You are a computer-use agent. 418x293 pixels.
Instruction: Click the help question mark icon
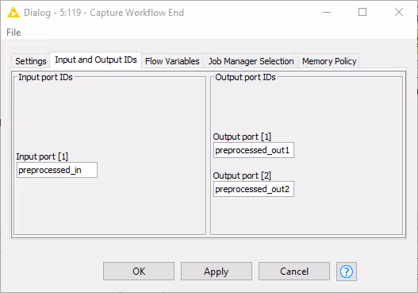click(x=347, y=272)
